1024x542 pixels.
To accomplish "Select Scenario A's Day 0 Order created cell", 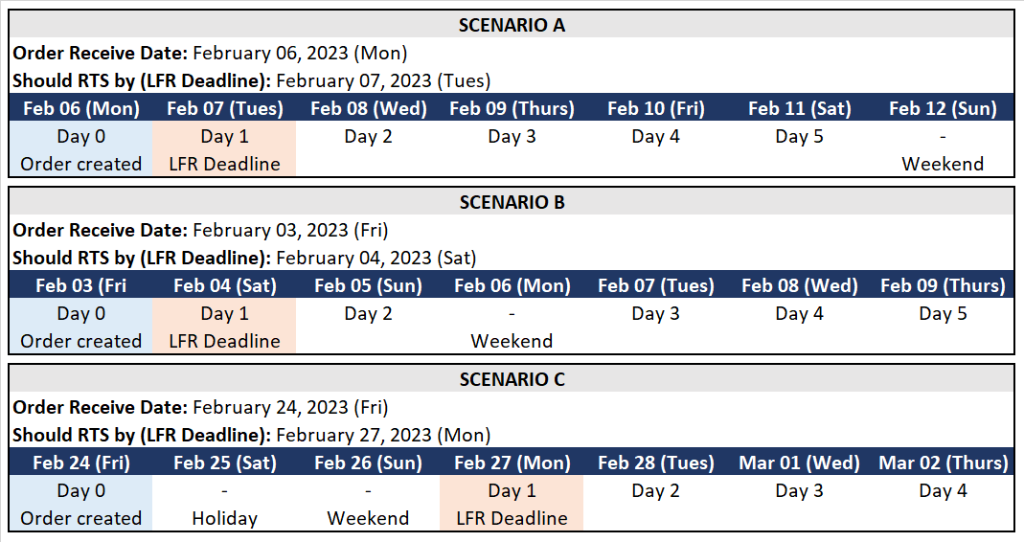I will coord(81,148).
